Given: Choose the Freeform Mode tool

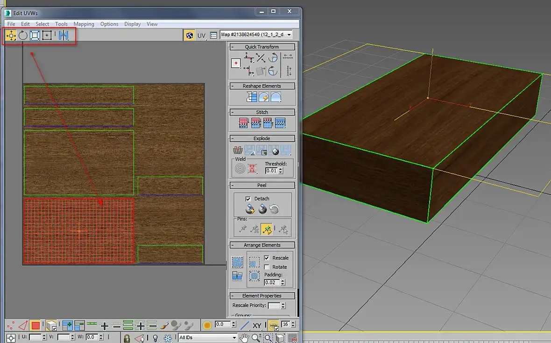Looking at the screenshot, I should coord(47,35).
